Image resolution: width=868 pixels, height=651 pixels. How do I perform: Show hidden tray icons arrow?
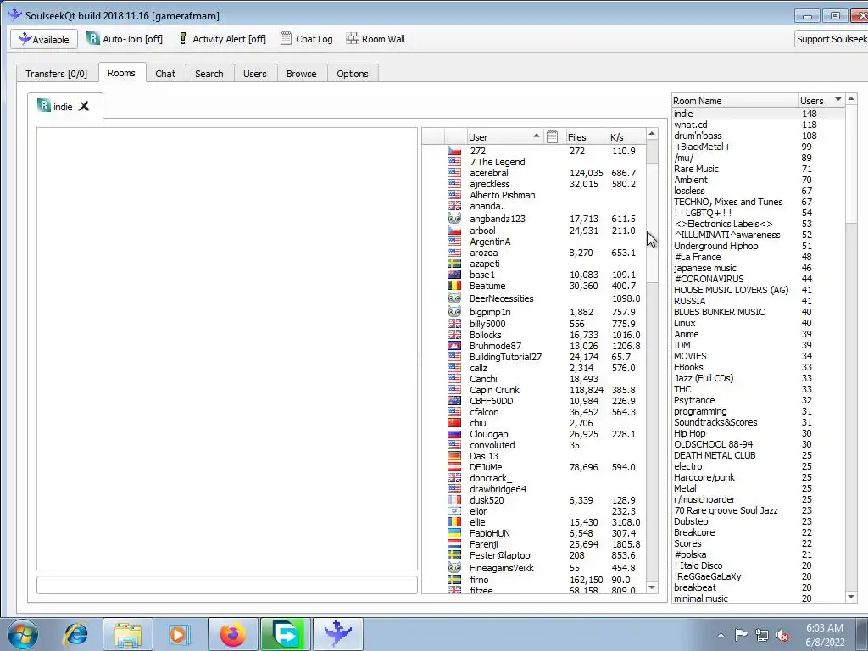pyautogui.click(x=721, y=635)
